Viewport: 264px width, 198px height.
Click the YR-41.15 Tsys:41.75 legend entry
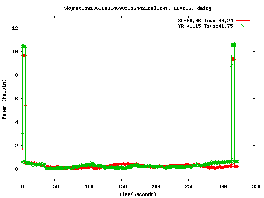pyautogui.click(x=205, y=26)
